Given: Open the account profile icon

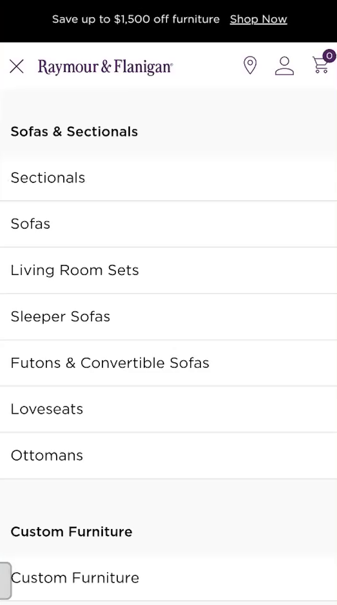Looking at the screenshot, I should coord(284,66).
